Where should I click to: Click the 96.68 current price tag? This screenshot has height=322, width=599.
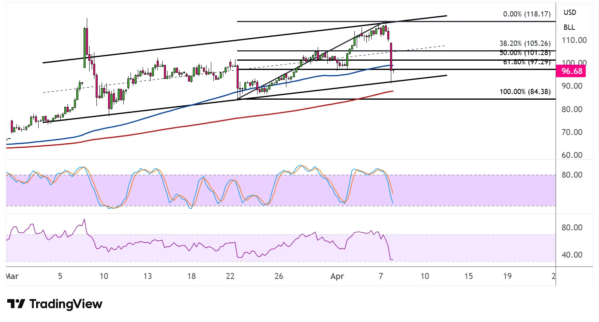coord(570,72)
